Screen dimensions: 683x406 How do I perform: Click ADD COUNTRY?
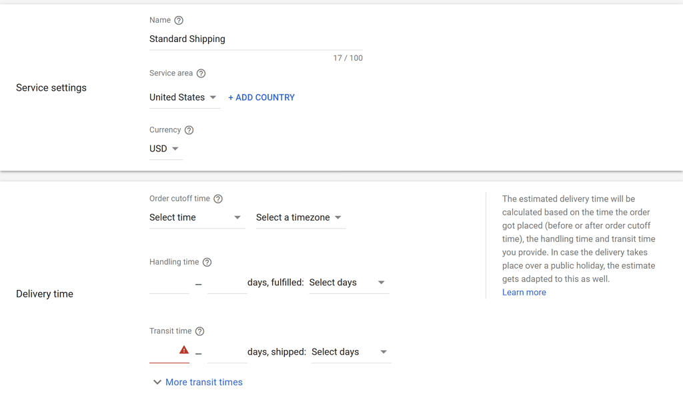pos(261,97)
